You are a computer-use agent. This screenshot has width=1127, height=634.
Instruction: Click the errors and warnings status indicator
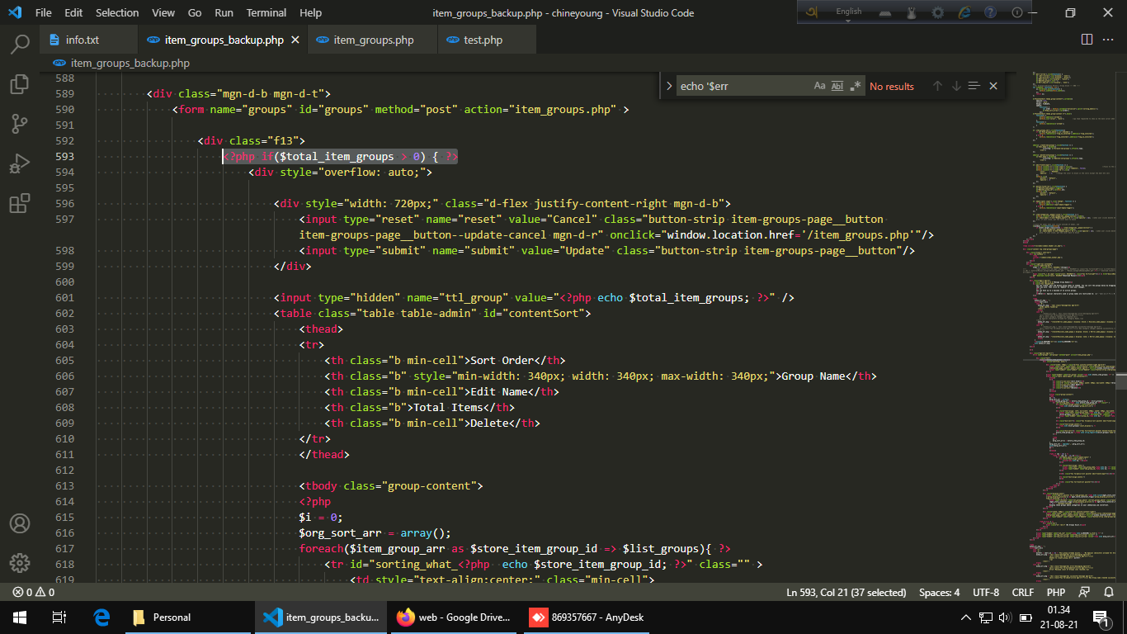click(33, 593)
